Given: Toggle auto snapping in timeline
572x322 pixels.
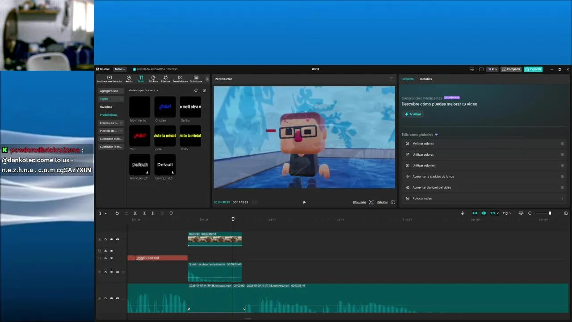Looking at the screenshot, I should click(x=484, y=213).
